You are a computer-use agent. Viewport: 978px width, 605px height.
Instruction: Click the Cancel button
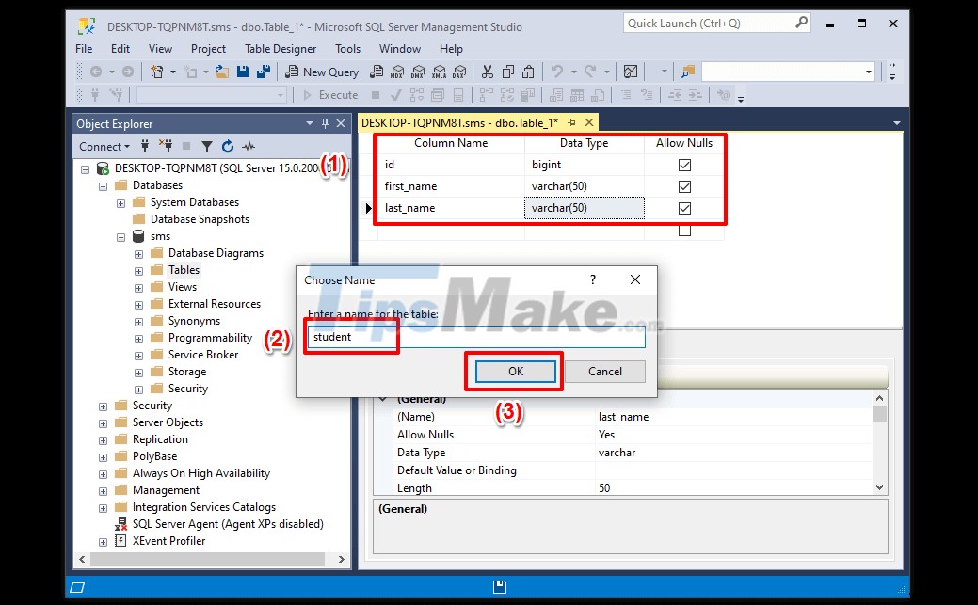pyautogui.click(x=603, y=371)
